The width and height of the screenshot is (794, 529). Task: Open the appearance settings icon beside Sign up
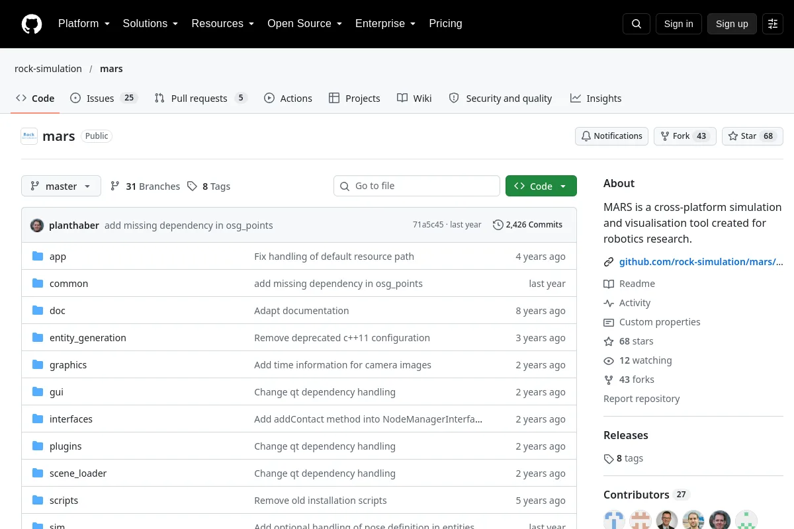click(x=773, y=24)
